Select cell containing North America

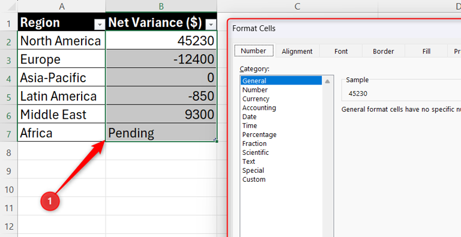coord(61,40)
